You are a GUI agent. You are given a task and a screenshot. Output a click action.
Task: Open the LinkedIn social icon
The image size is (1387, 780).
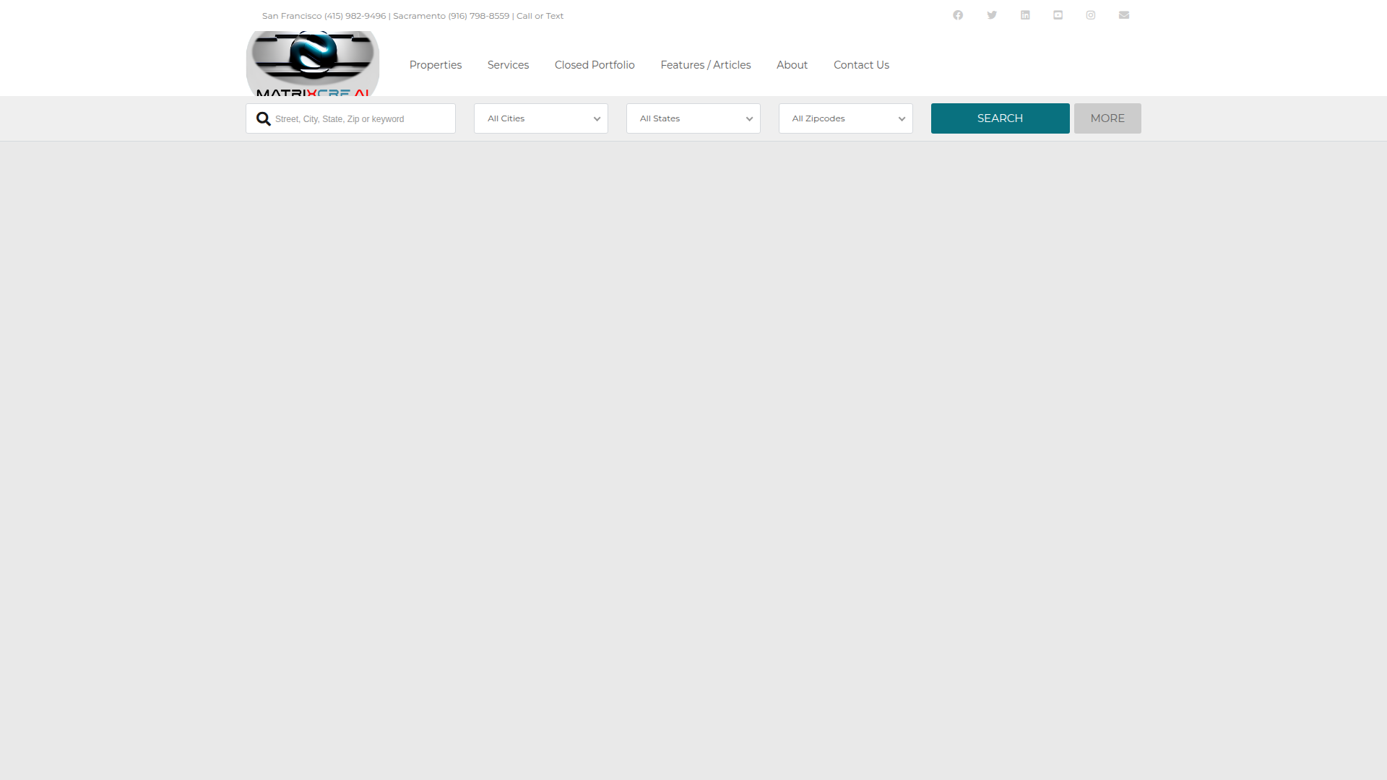pos(1025,15)
